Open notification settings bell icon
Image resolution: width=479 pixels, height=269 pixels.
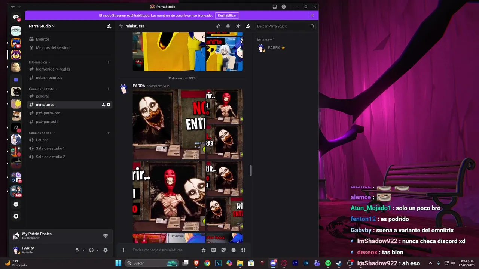click(x=228, y=26)
